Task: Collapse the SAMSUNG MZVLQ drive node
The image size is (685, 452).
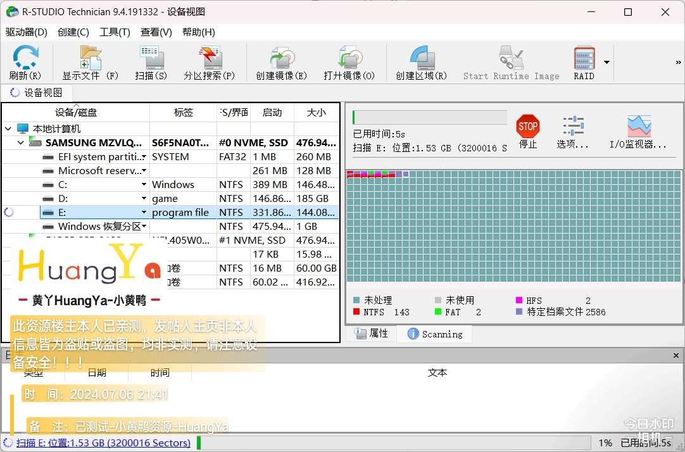Action: [20, 143]
